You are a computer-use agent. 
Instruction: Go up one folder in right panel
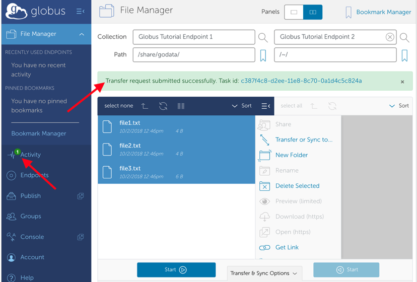[314, 106]
